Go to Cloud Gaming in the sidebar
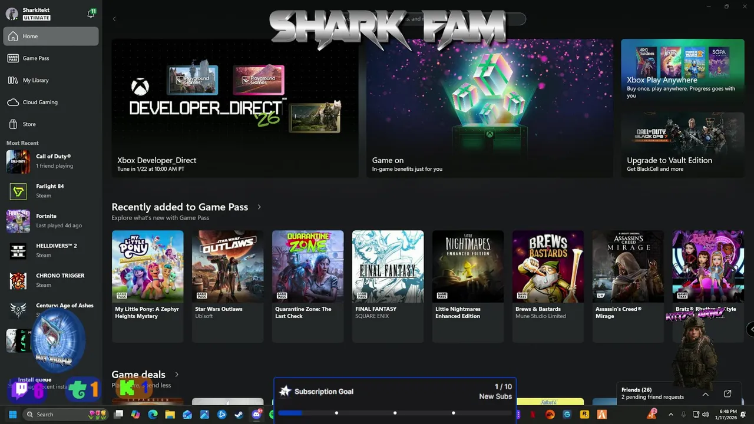Viewport: 754px width, 424px height. 51,102
